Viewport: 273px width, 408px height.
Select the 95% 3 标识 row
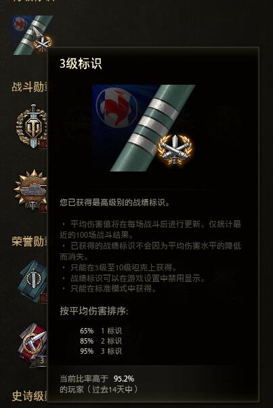tap(101, 351)
